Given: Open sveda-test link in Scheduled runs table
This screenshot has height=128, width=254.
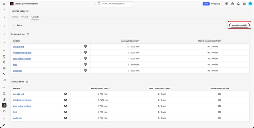Looking at the screenshot, I should coord(17,118).
